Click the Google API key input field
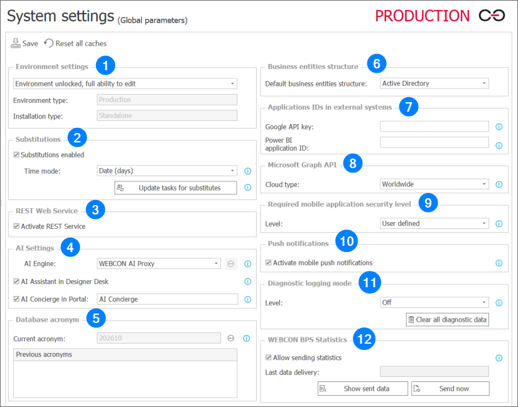Screen dimensions: 518x407 coord(434,126)
